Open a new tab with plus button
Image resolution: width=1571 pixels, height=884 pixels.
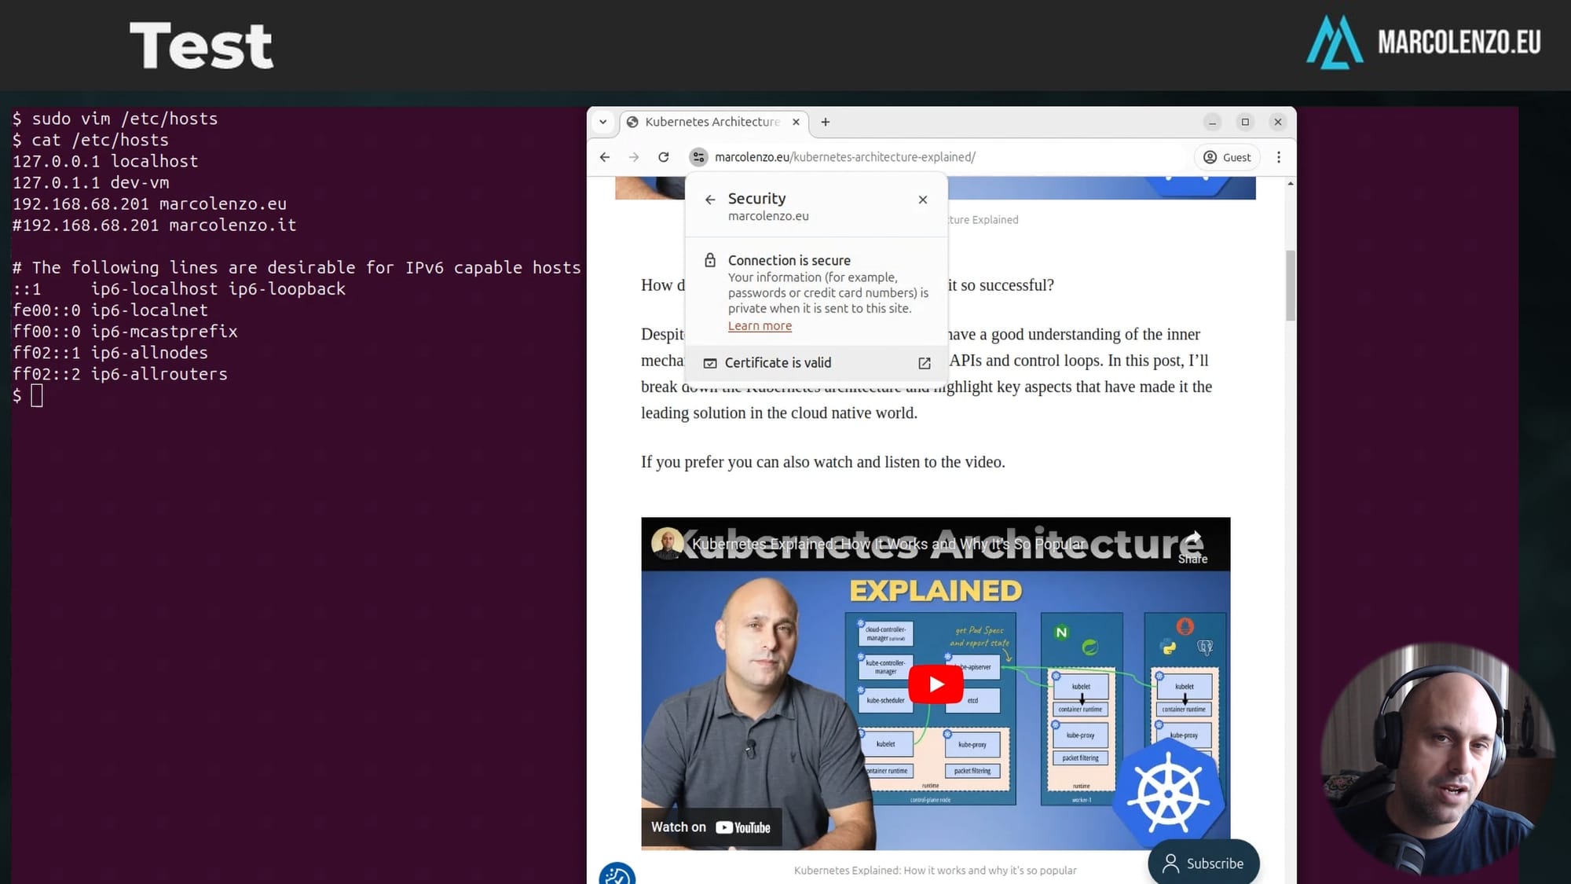click(x=826, y=122)
